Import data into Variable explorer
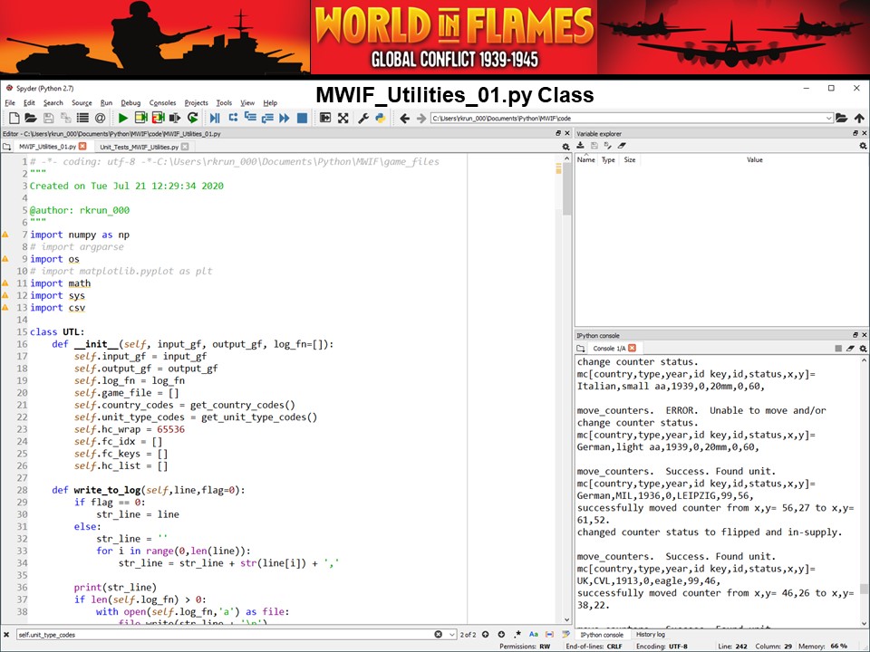 [580, 145]
